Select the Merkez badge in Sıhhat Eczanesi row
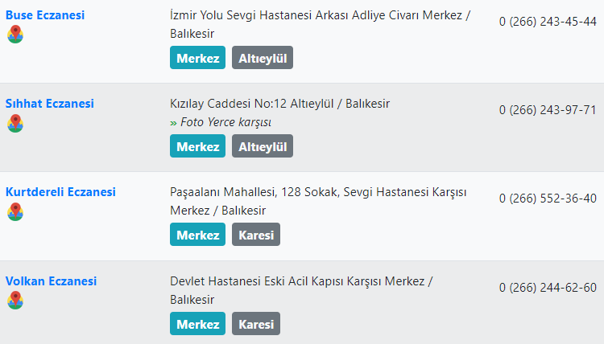The height and width of the screenshot is (344, 604). [198, 146]
